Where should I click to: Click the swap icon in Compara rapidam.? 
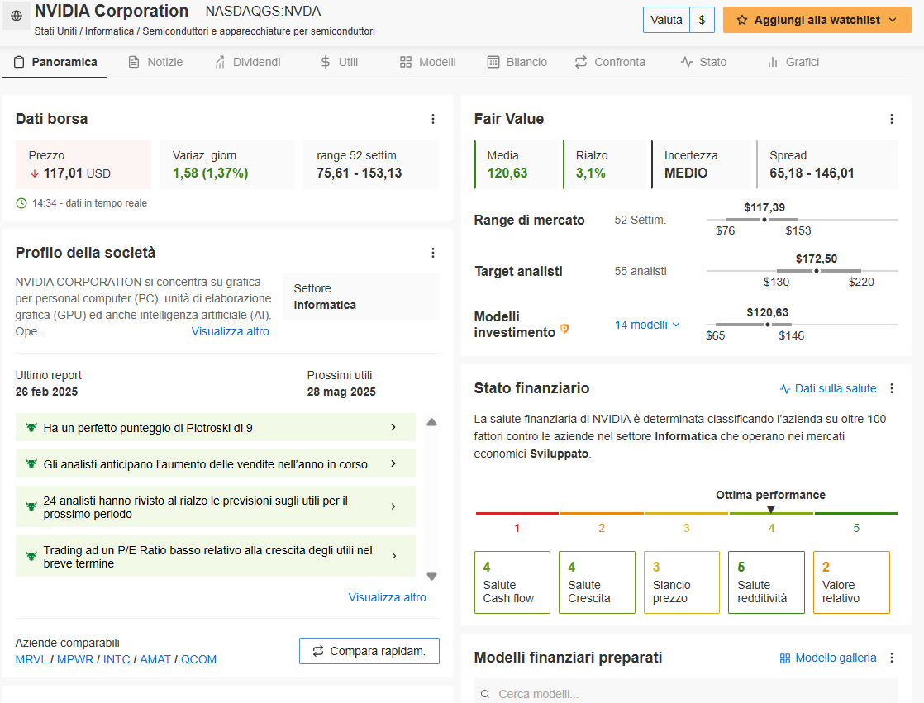click(x=318, y=651)
